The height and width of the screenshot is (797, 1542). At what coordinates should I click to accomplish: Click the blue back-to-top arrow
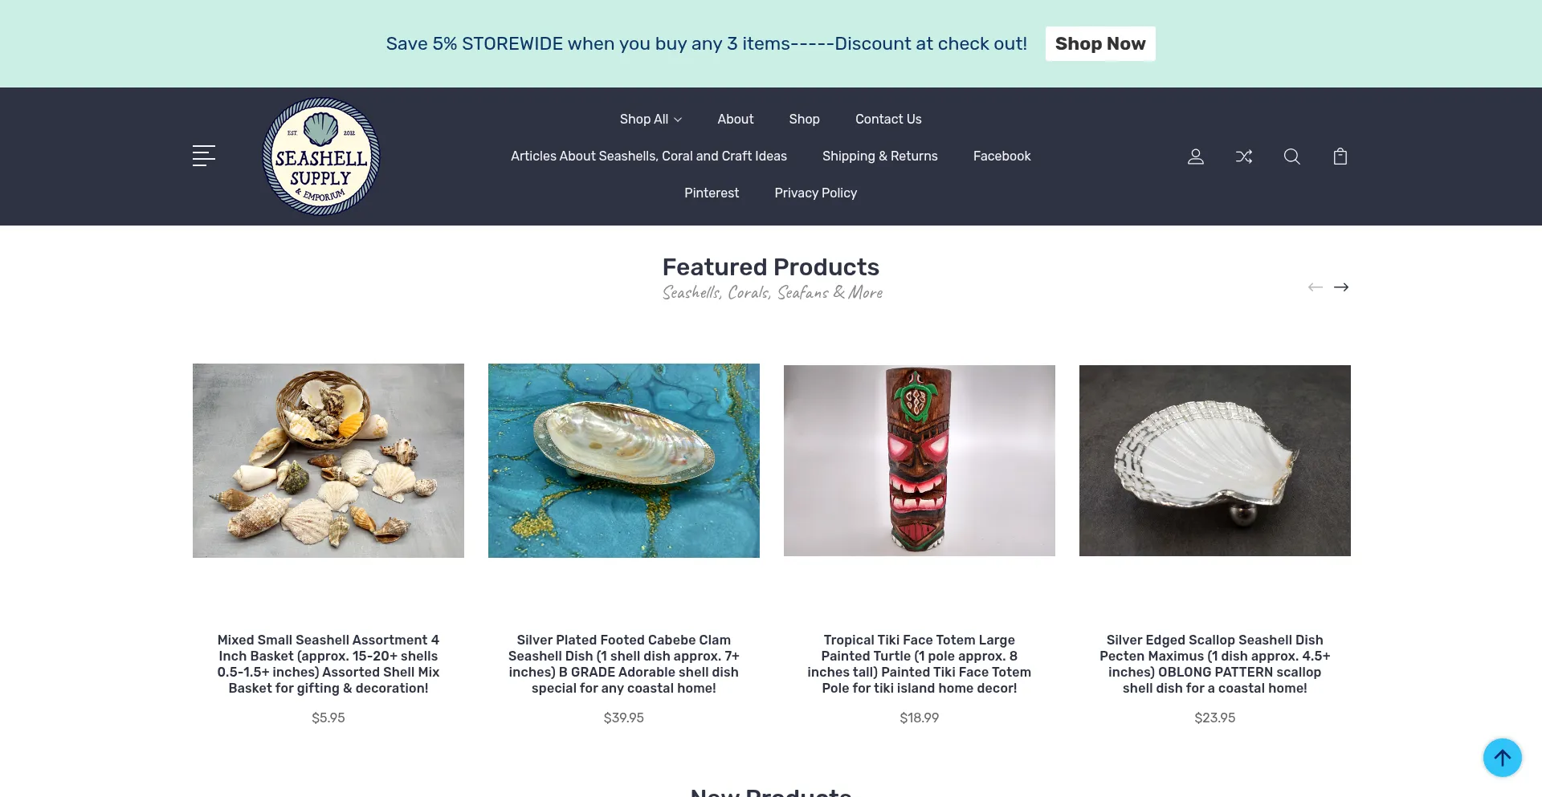tap(1503, 758)
